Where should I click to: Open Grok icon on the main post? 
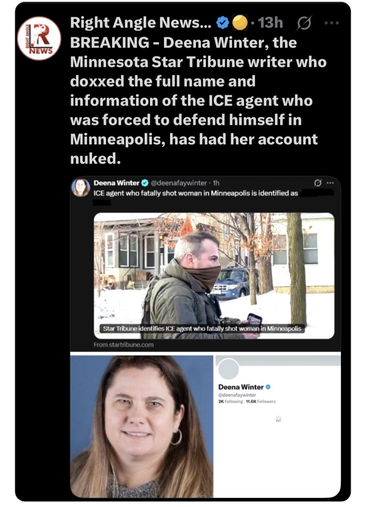[304, 23]
